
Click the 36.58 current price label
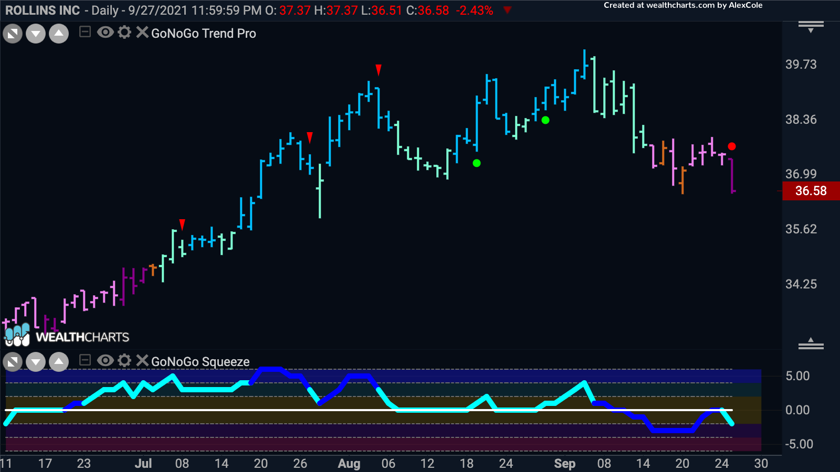811,191
